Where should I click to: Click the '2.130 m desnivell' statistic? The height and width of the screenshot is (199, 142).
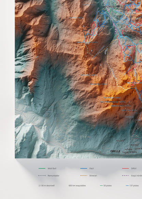(x=46, y=186)
